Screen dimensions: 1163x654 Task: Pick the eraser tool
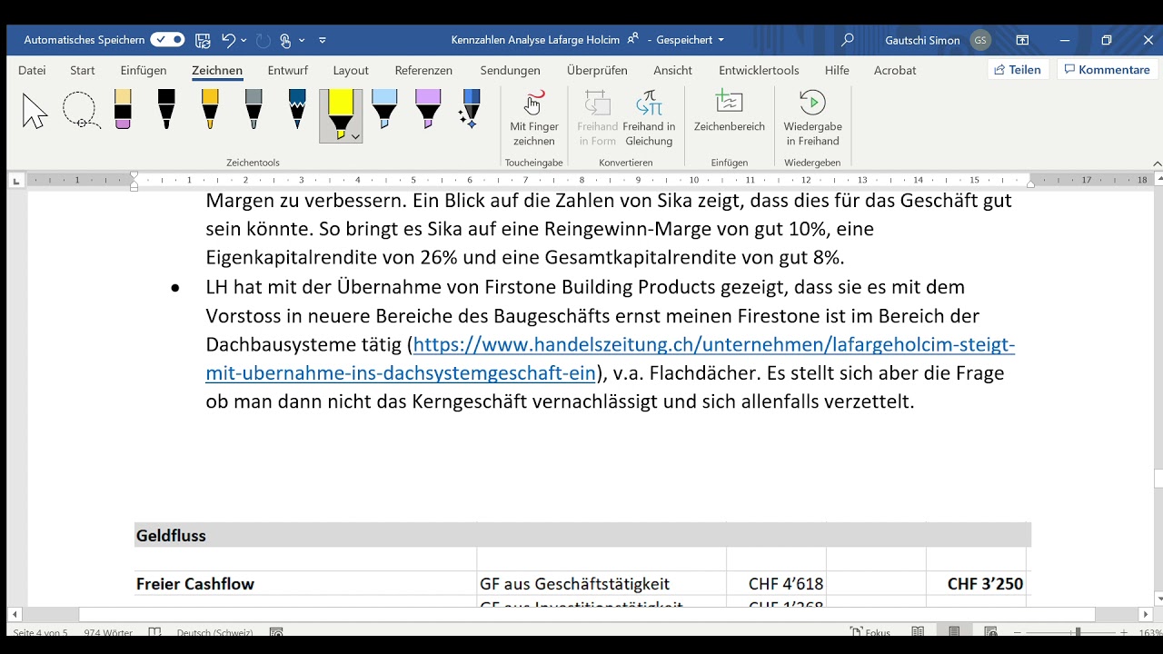click(x=123, y=109)
